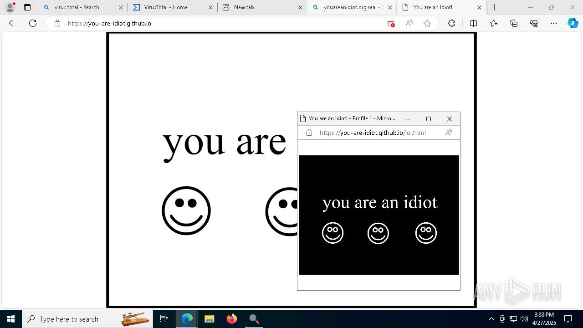Open the volume control tray icon
The height and width of the screenshot is (328, 583).
(524, 319)
